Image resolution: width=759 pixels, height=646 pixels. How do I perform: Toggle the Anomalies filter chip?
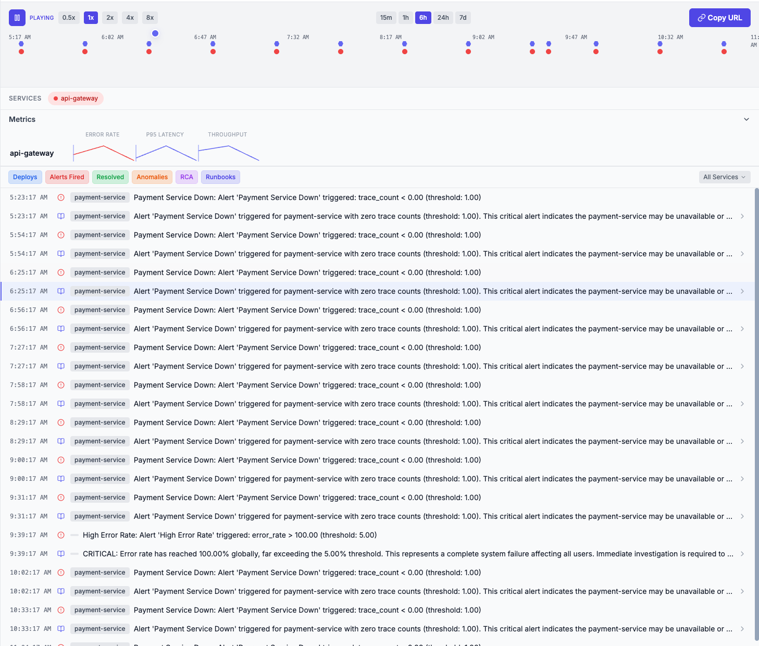pos(152,177)
